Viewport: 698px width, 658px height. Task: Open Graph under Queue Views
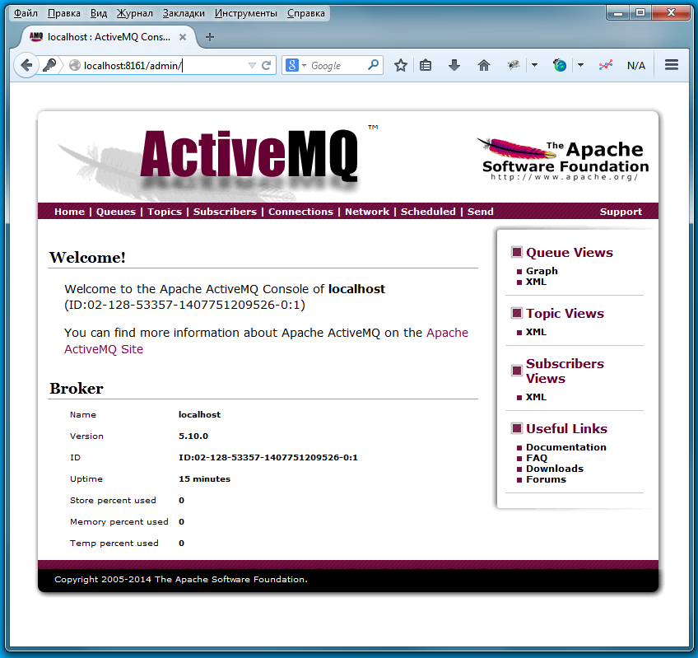[x=542, y=271]
